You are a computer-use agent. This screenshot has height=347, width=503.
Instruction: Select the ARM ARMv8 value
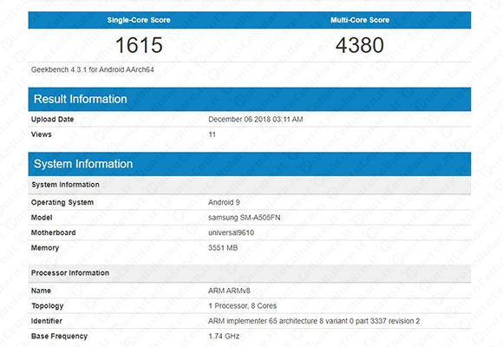[x=229, y=291]
